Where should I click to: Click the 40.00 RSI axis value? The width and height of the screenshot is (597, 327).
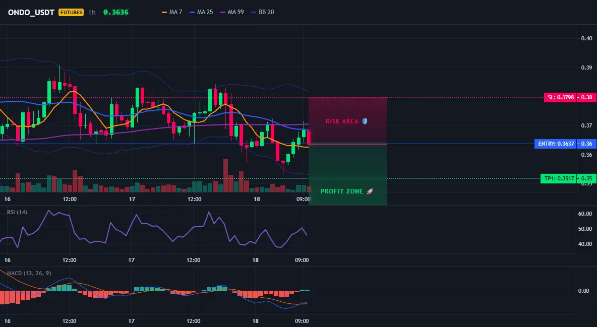click(585, 244)
